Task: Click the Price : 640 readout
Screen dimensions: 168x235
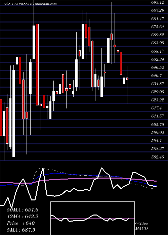Action: [21, 223]
